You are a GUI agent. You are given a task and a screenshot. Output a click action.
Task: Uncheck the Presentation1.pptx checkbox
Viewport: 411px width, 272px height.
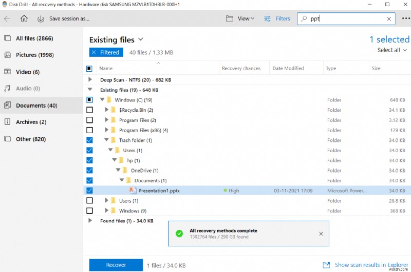(x=89, y=191)
